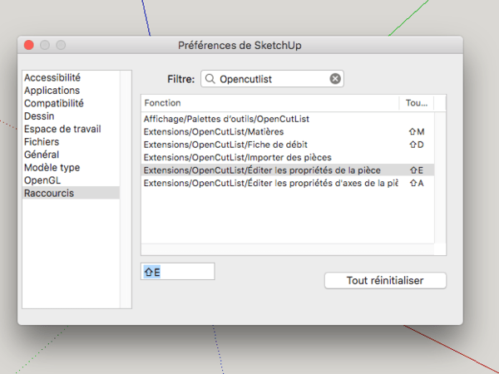This screenshot has width=499, height=374.
Task: Select Compatibilité in the sidebar
Action: click(x=54, y=103)
